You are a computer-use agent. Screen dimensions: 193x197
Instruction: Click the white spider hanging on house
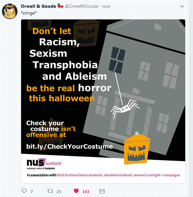click(x=125, y=108)
